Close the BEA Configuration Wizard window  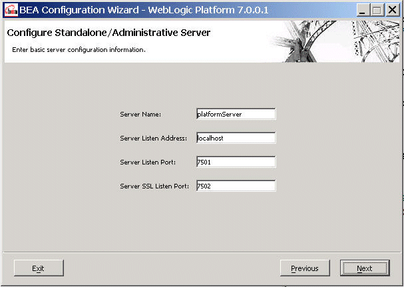click(x=392, y=10)
